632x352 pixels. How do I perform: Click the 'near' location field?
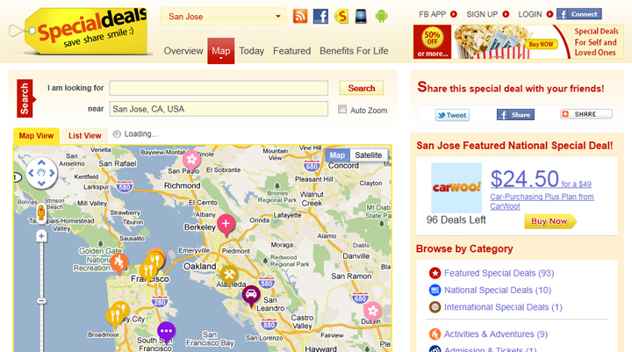pos(219,109)
